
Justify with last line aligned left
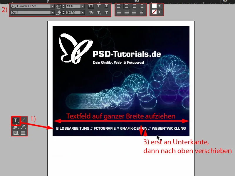[119, 12]
